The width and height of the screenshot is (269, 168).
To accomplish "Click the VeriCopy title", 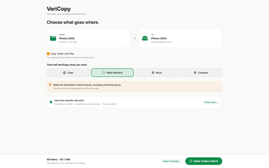I will (59, 9).
